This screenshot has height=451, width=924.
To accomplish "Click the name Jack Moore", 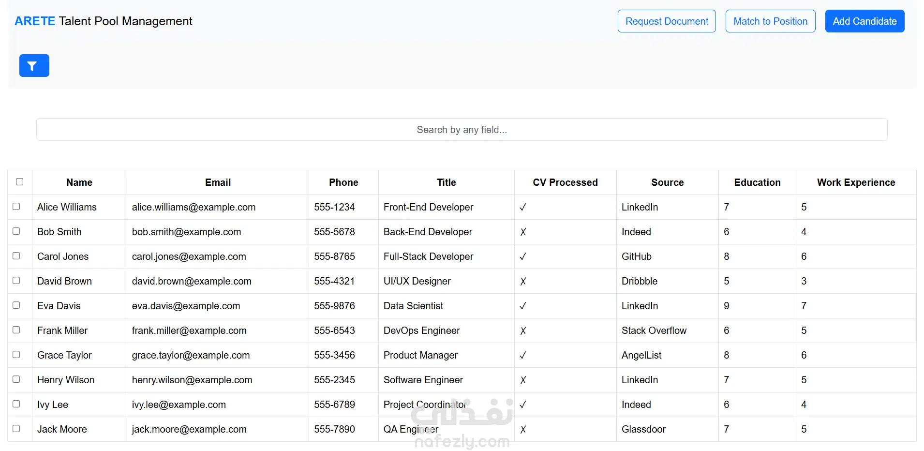I will 62,429.
